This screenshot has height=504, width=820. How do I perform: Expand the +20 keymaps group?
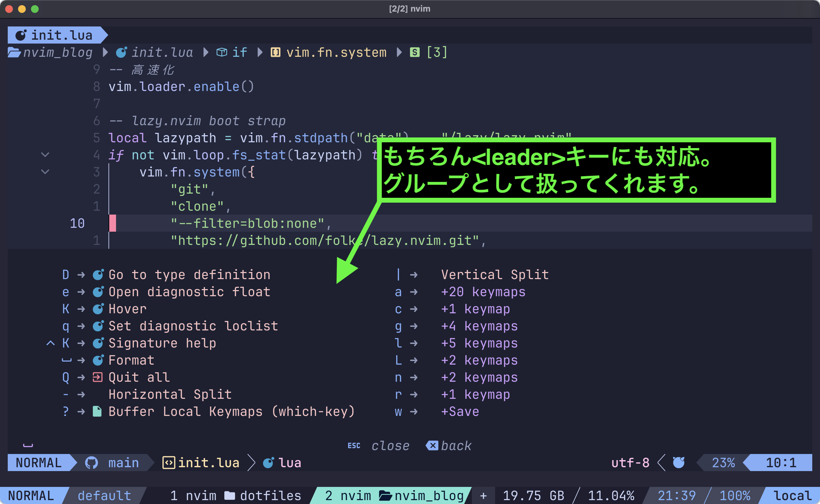click(x=483, y=292)
